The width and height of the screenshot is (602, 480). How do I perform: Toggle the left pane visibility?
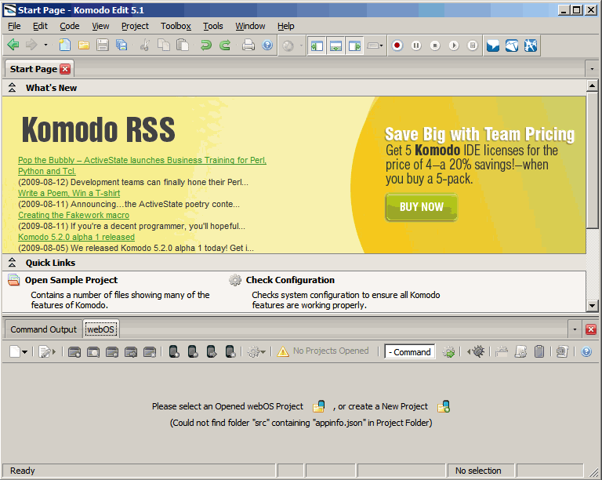coord(317,46)
